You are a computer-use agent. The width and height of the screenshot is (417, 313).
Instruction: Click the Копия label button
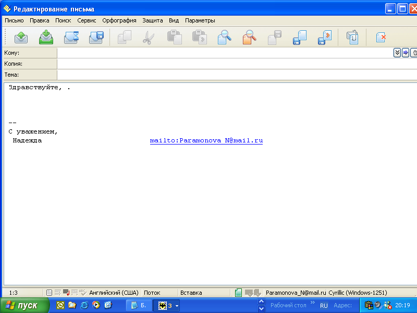(30, 64)
